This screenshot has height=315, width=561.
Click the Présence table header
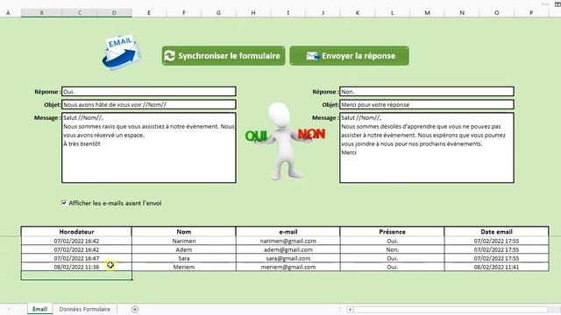(x=392, y=231)
